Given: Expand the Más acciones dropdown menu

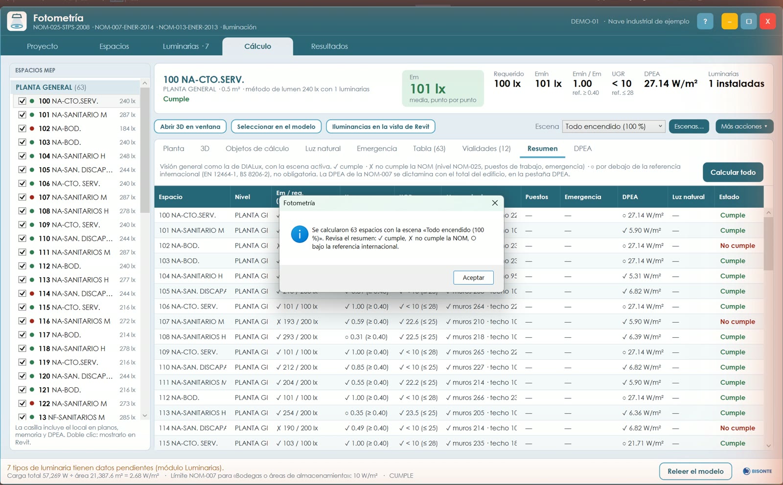Looking at the screenshot, I should click(744, 126).
